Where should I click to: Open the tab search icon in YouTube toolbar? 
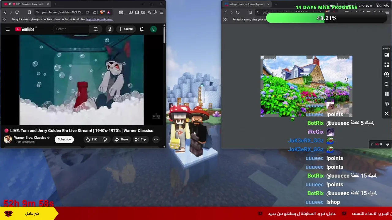point(121,12)
